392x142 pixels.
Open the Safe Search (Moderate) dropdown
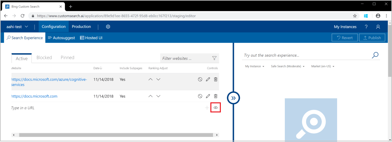287,66
